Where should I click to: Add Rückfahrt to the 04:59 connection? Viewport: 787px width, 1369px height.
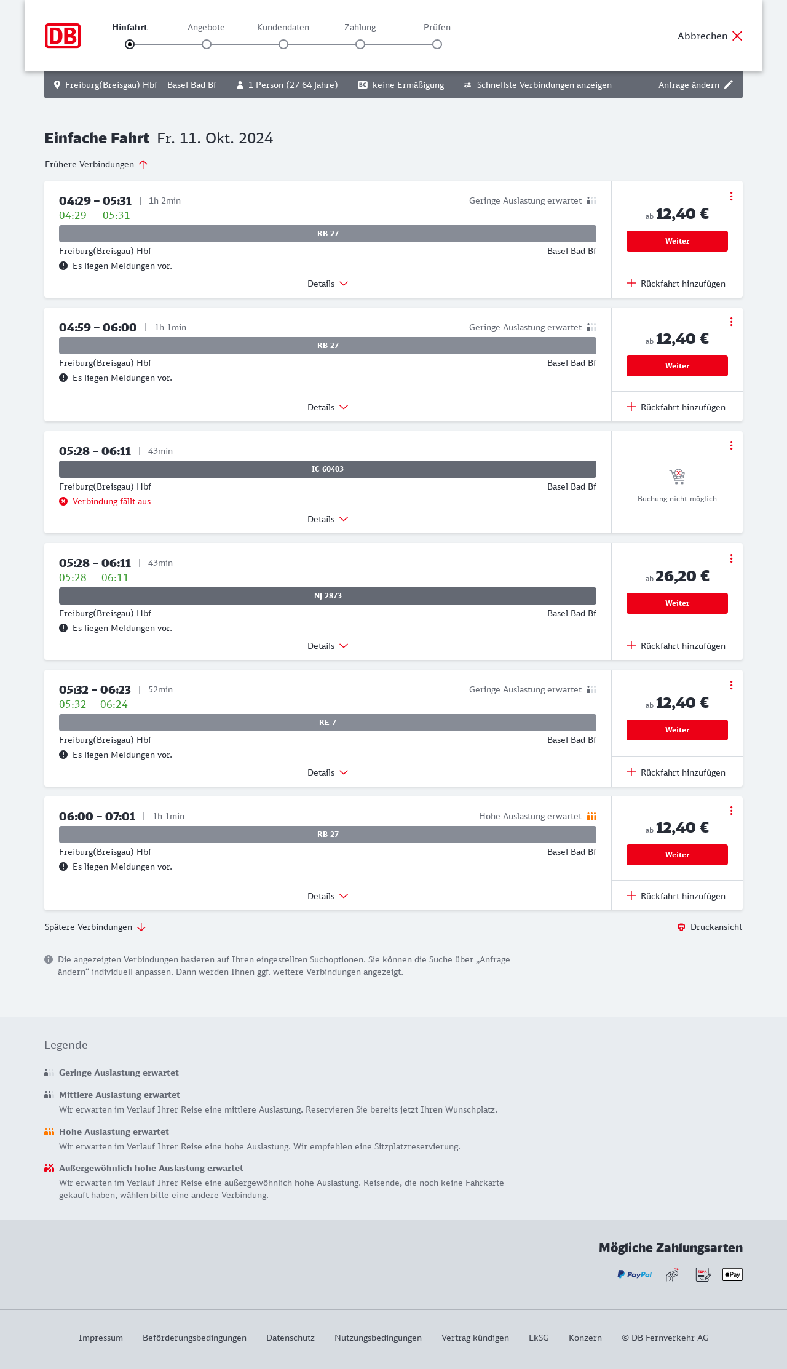pos(676,407)
